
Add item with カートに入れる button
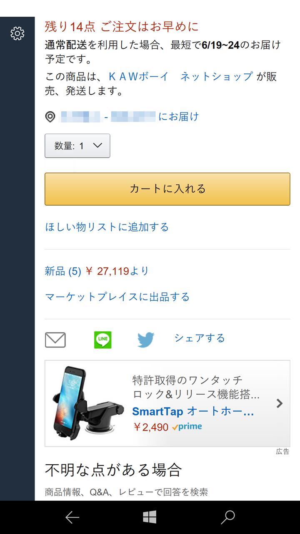167,189
